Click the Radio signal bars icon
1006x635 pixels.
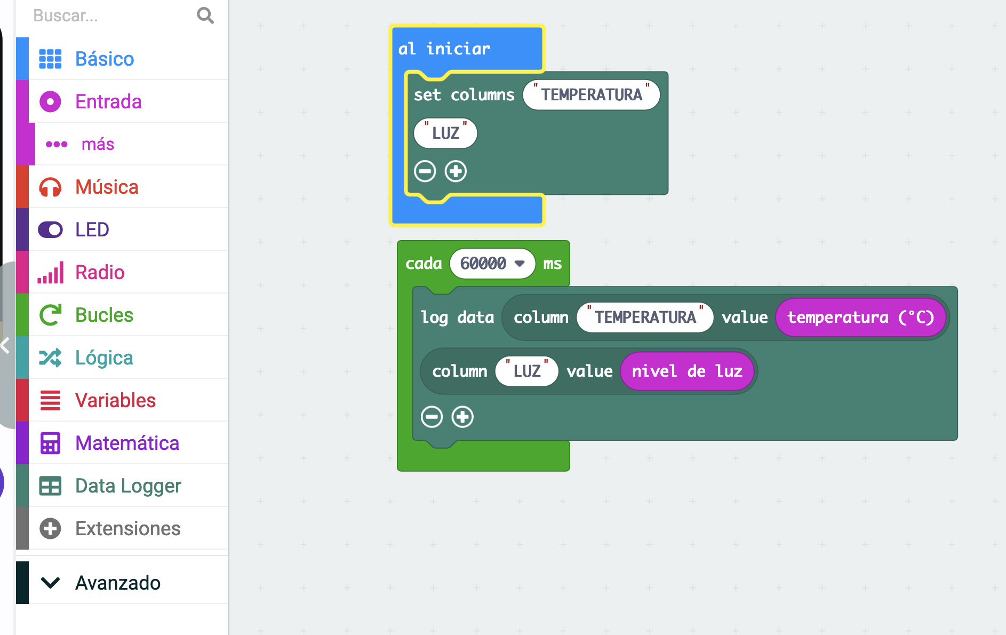pyautogui.click(x=50, y=272)
